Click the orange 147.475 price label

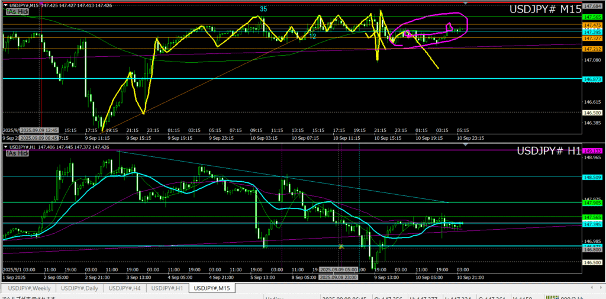(592, 25)
